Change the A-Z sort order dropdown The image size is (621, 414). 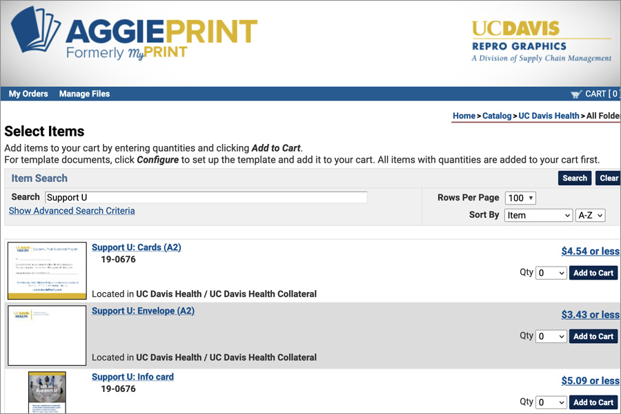(590, 215)
